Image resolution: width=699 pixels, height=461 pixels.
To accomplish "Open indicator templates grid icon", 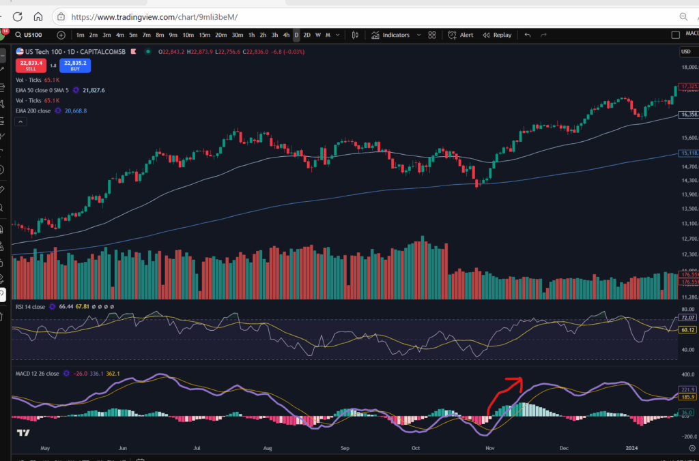I will tap(432, 35).
